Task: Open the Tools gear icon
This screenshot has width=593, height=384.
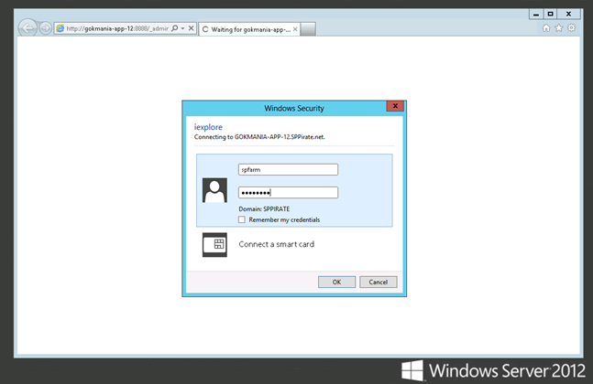Action: 571,28
